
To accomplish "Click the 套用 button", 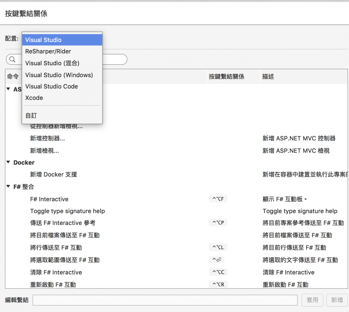I will coord(313,300).
